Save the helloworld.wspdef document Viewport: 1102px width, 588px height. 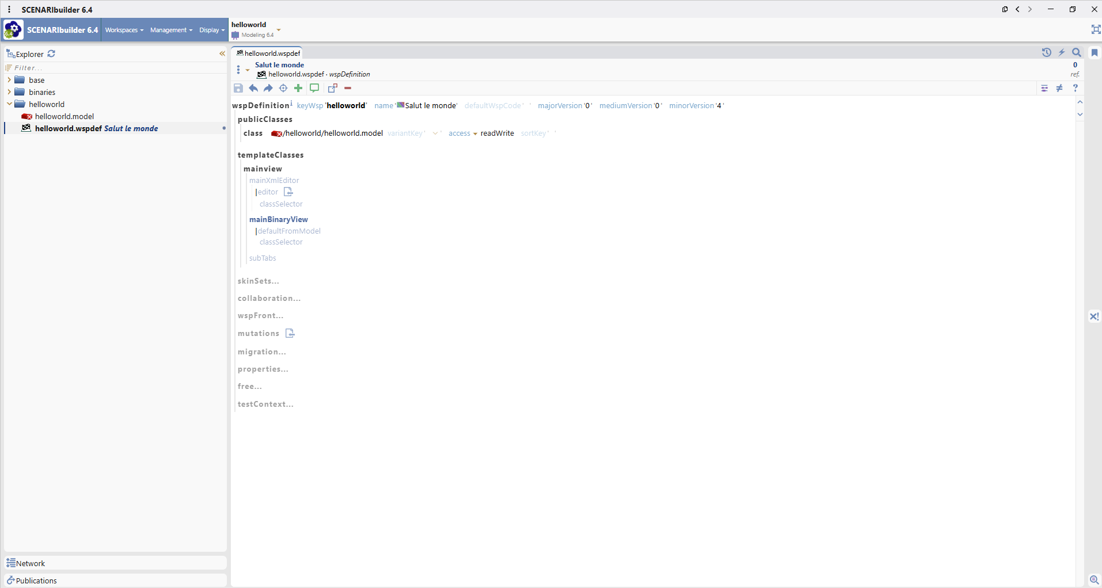[x=238, y=88]
